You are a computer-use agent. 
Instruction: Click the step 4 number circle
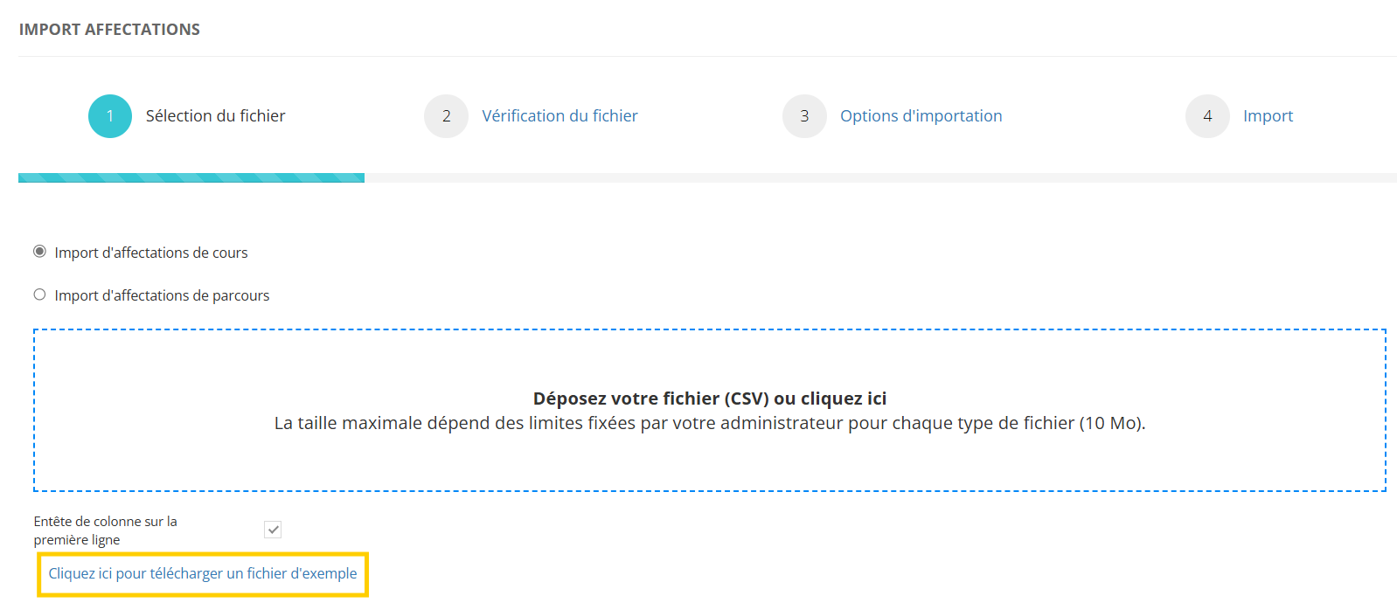tap(1207, 116)
